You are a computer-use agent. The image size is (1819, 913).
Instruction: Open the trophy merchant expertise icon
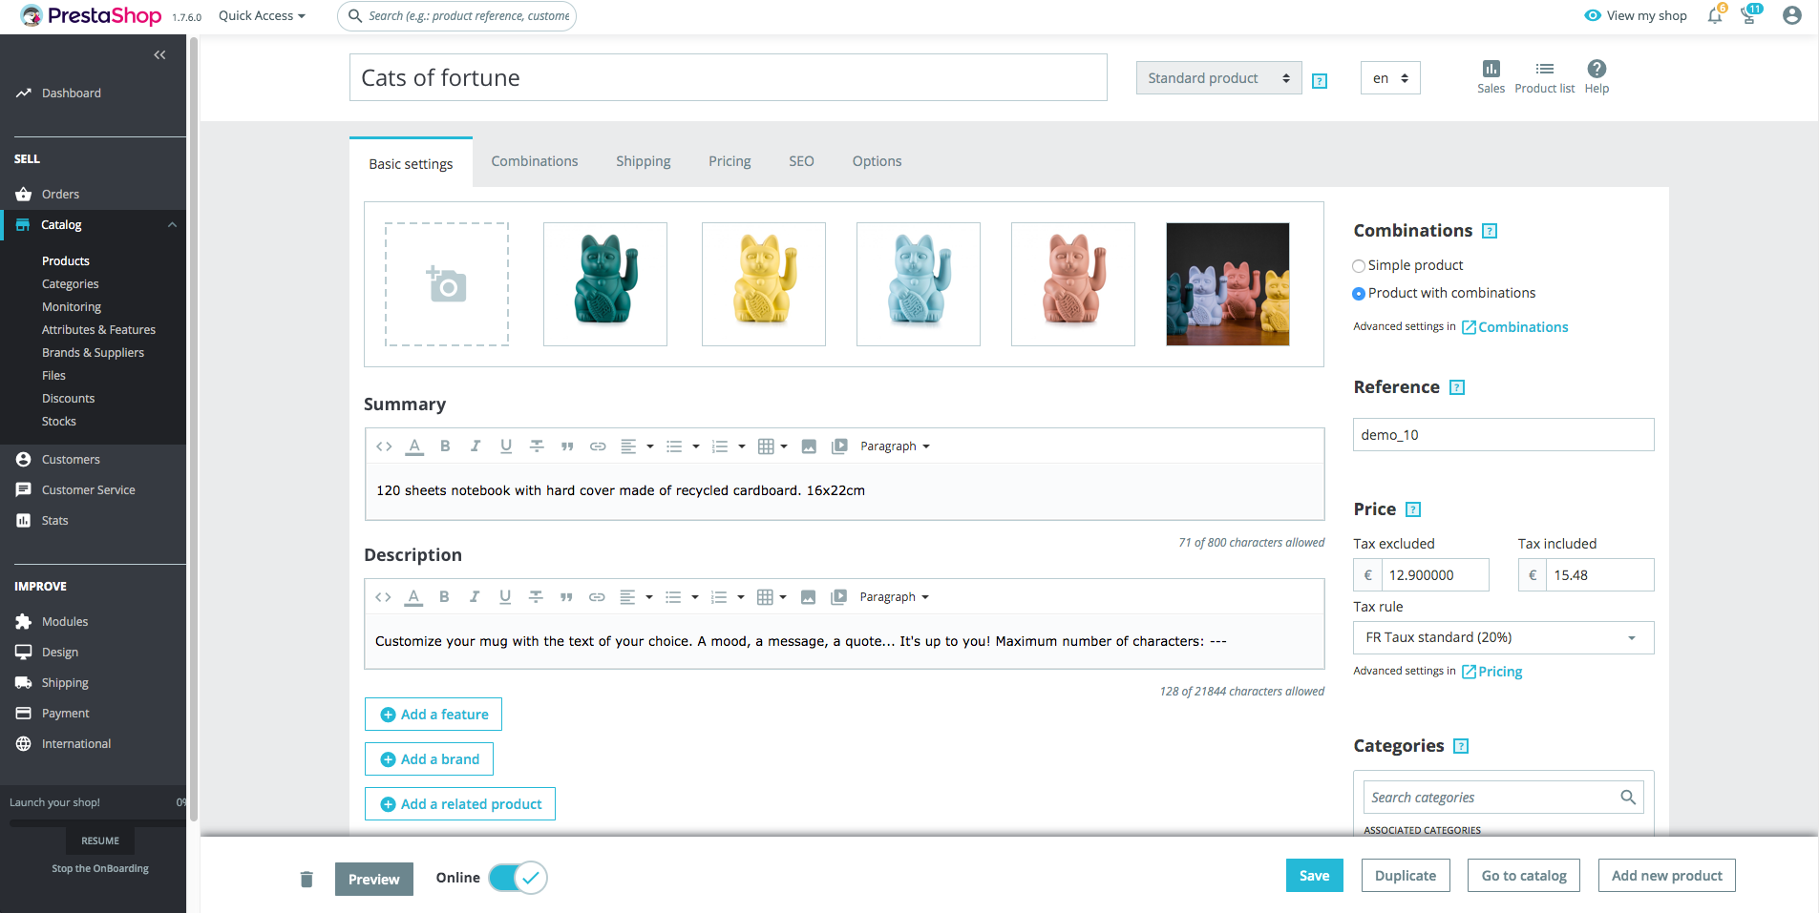[1749, 15]
